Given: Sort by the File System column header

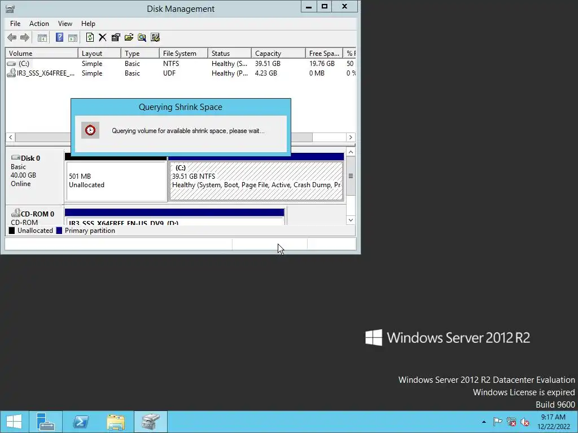Looking at the screenshot, I should (183, 54).
